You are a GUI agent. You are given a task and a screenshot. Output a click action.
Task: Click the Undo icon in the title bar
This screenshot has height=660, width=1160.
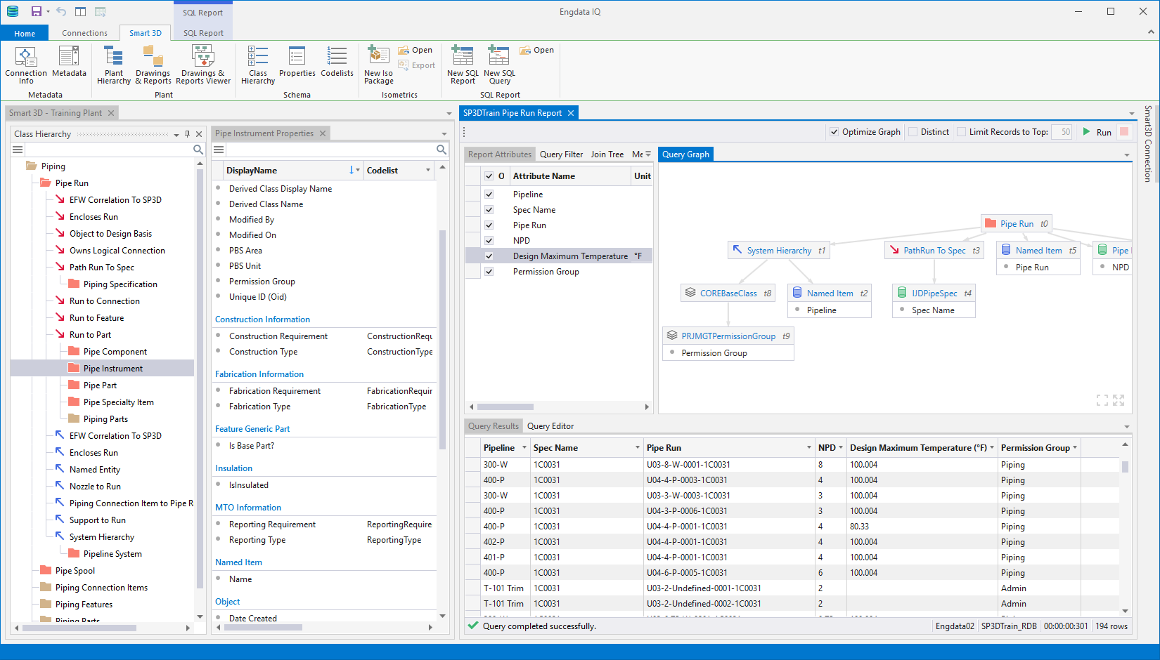[61, 11]
